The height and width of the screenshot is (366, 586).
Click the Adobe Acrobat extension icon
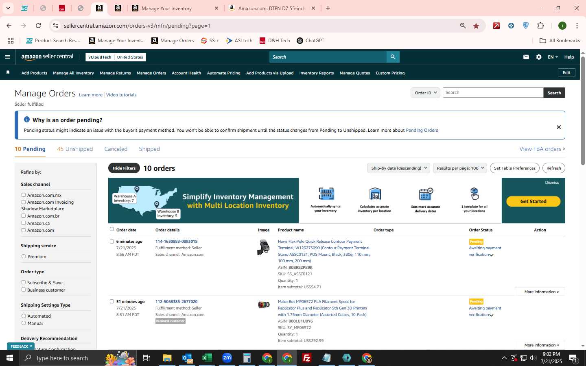coord(496,26)
